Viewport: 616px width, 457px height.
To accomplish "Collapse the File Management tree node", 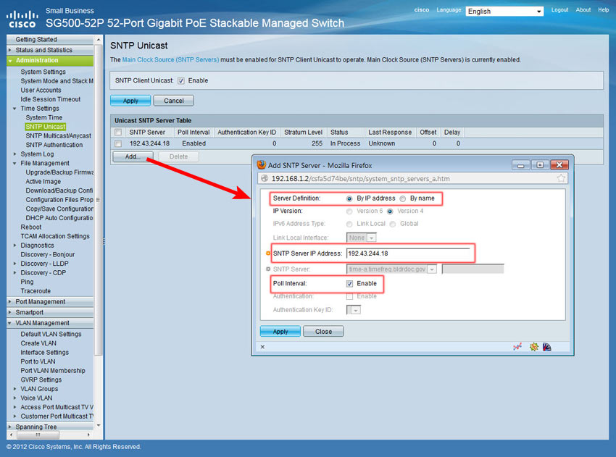I will tap(15, 164).
